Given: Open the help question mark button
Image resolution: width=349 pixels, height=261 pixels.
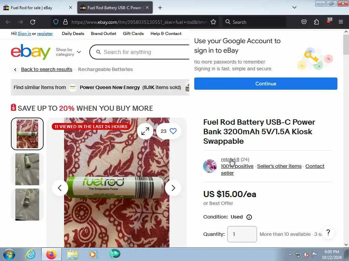Looking at the screenshot, I should click(x=328, y=232).
